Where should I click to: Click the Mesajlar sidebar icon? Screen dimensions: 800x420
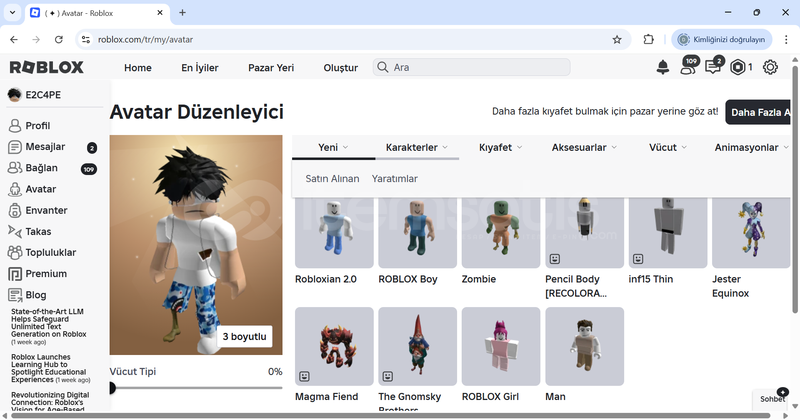click(15, 147)
